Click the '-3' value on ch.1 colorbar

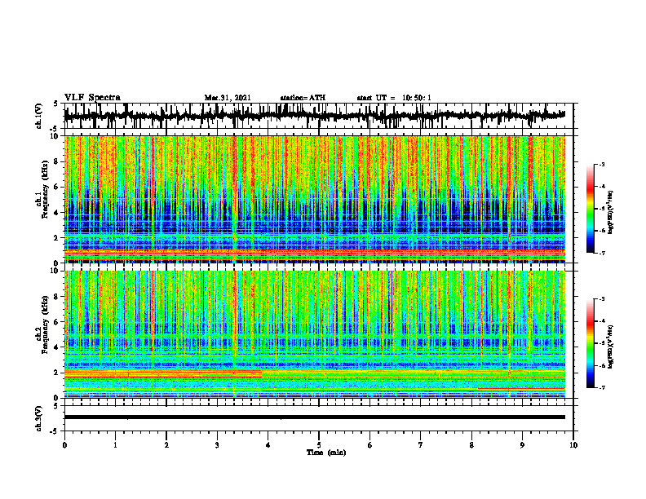tap(601, 165)
